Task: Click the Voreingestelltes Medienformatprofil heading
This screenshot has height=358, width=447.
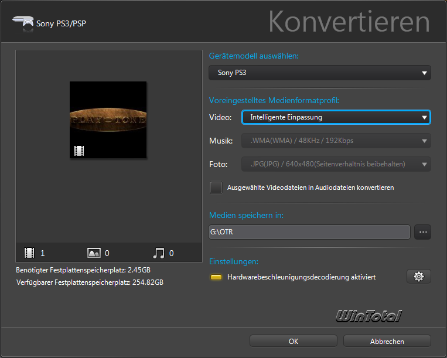Action: (x=274, y=100)
